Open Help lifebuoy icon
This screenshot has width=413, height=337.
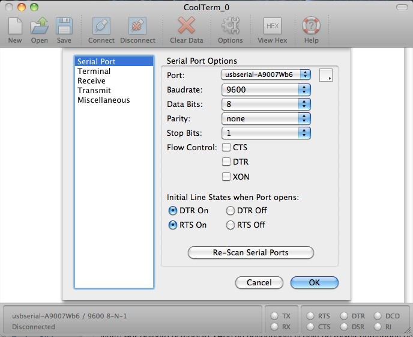[312, 26]
